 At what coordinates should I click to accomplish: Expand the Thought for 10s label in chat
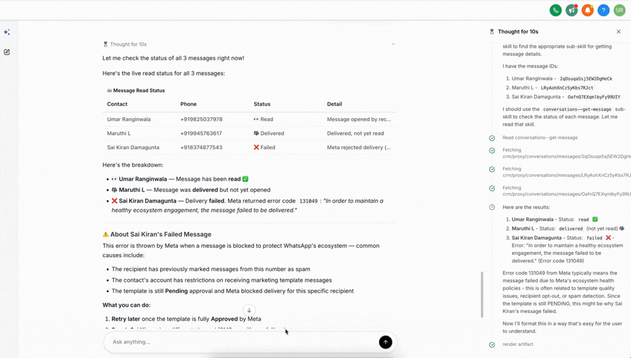(x=128, y=44)
